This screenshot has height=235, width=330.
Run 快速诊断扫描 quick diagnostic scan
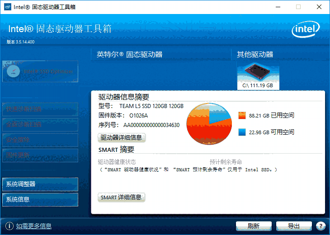coord(40,109)
